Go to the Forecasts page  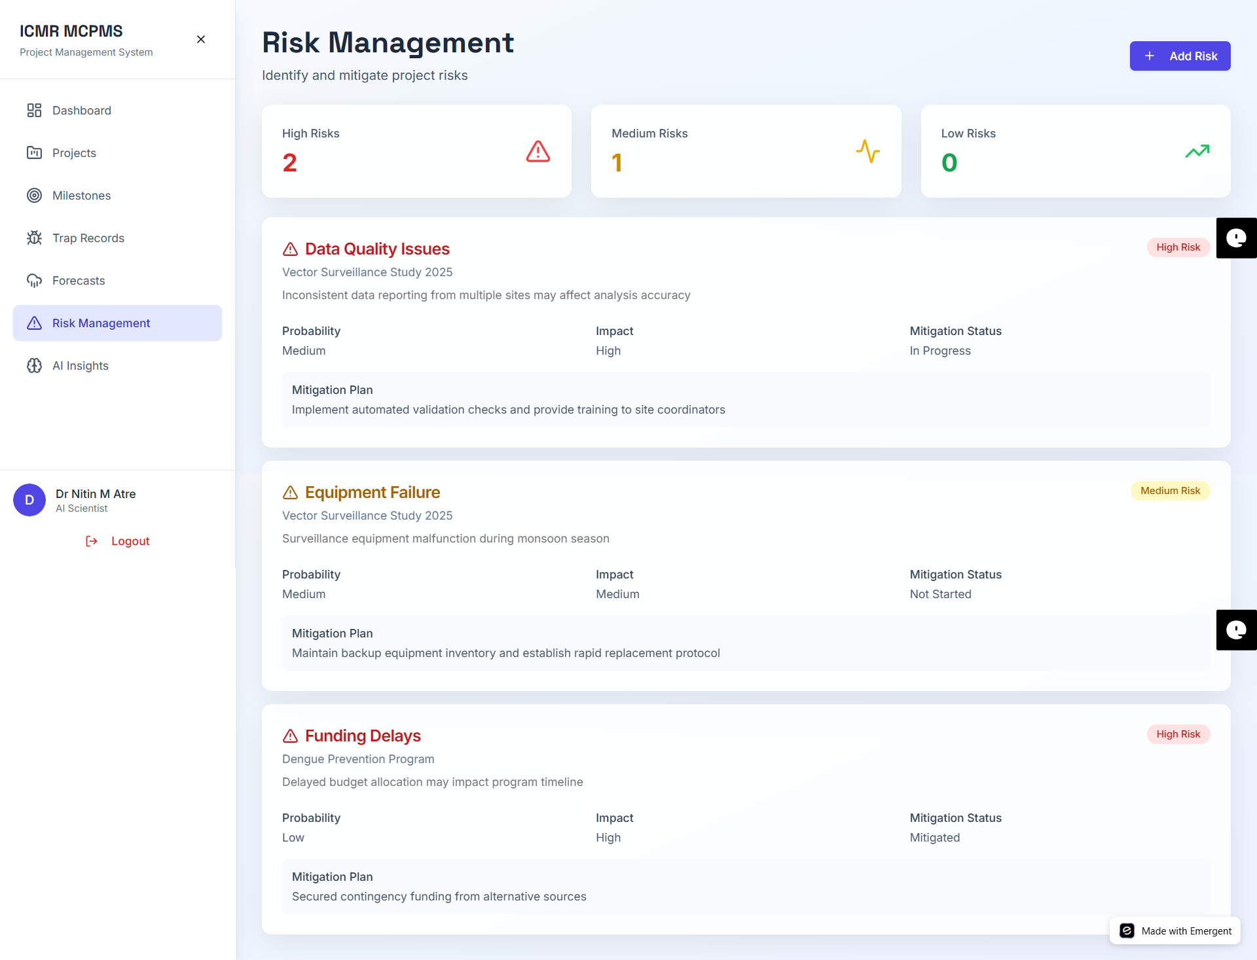(79, 281)
